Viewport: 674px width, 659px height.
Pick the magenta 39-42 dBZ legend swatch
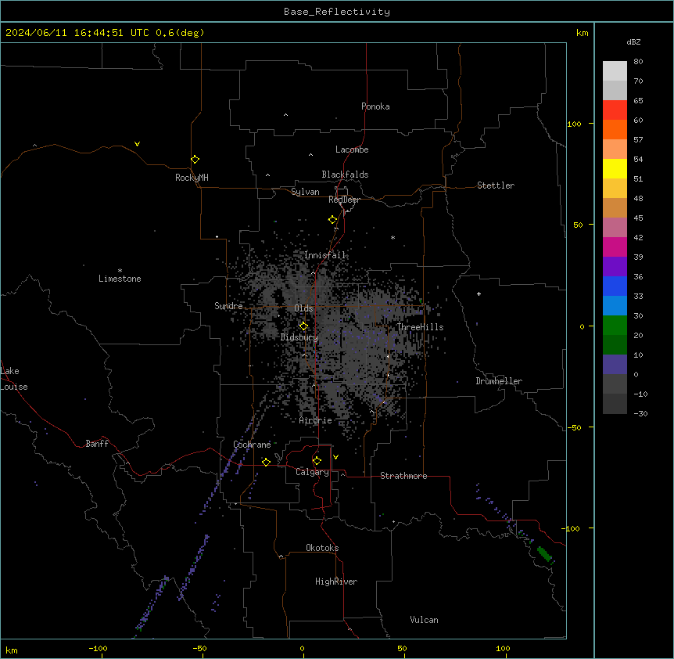click(615, 247)
